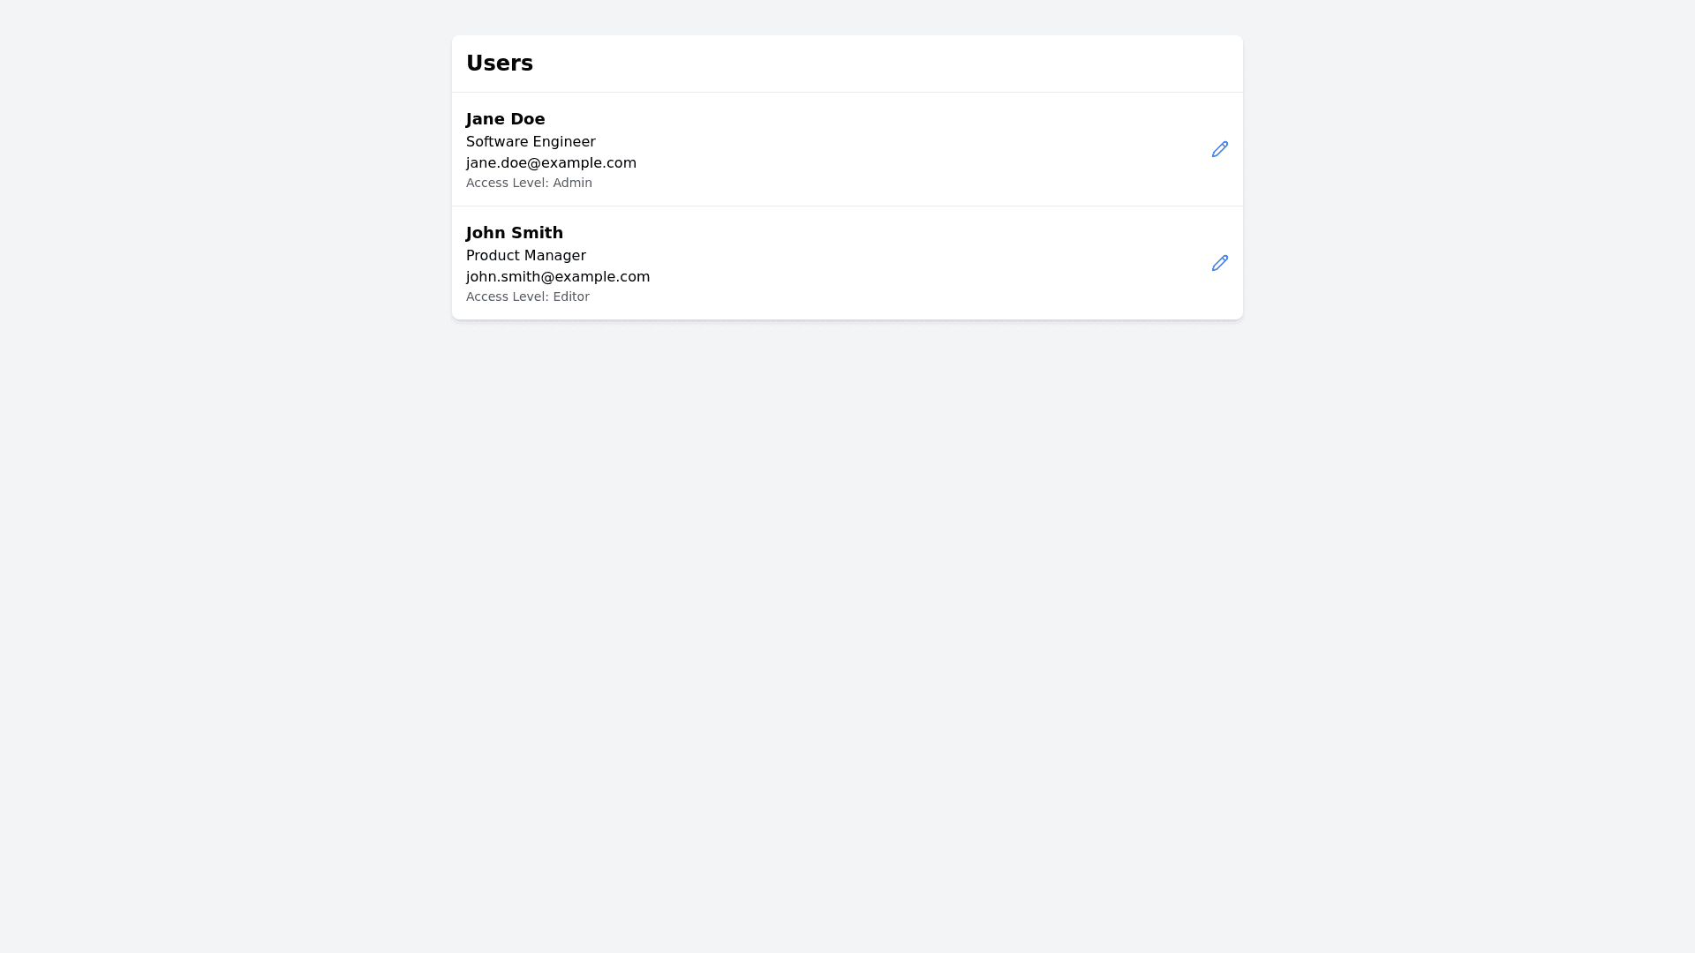This screenshot has height=953, width=1695.
Task: Click the word Editor in John's row
Action: (570, 297)
